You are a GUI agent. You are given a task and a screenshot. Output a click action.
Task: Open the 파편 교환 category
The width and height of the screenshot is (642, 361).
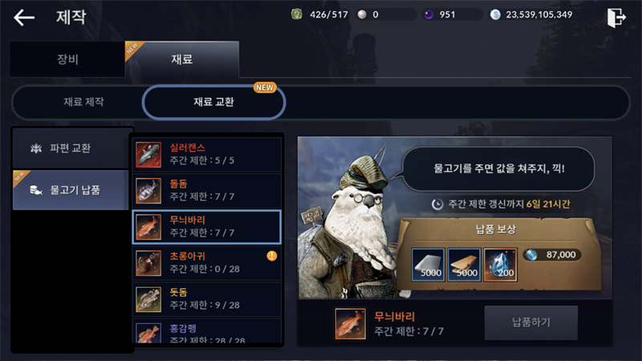(71, 148)
